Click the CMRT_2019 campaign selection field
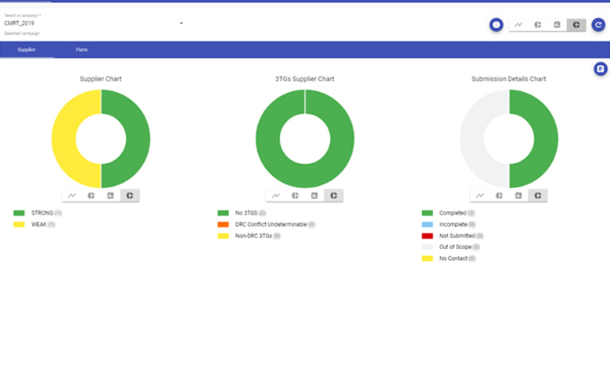The image size is (610, 381). [x=86, y=23]
